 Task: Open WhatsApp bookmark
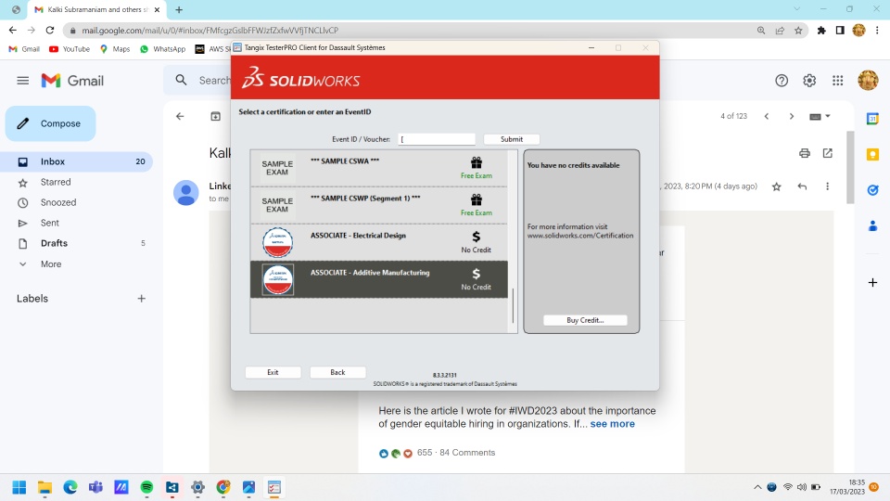click(x=163, y=49)
